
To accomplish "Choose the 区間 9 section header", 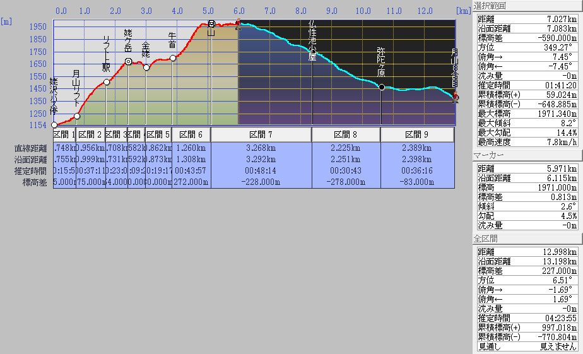I will pos(417,135).
